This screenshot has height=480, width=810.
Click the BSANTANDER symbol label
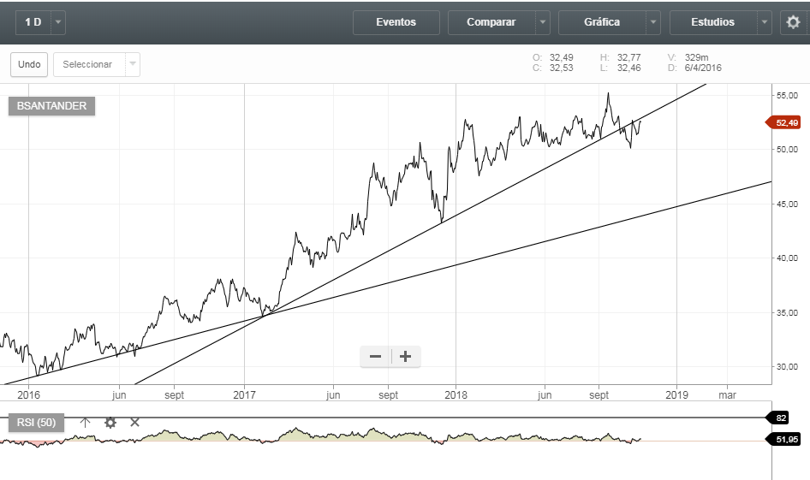[51, 106]
